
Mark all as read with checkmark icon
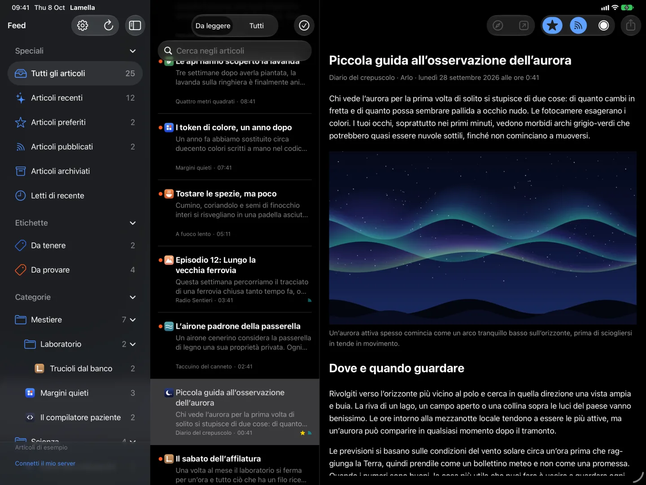click(x=304, y=26)
